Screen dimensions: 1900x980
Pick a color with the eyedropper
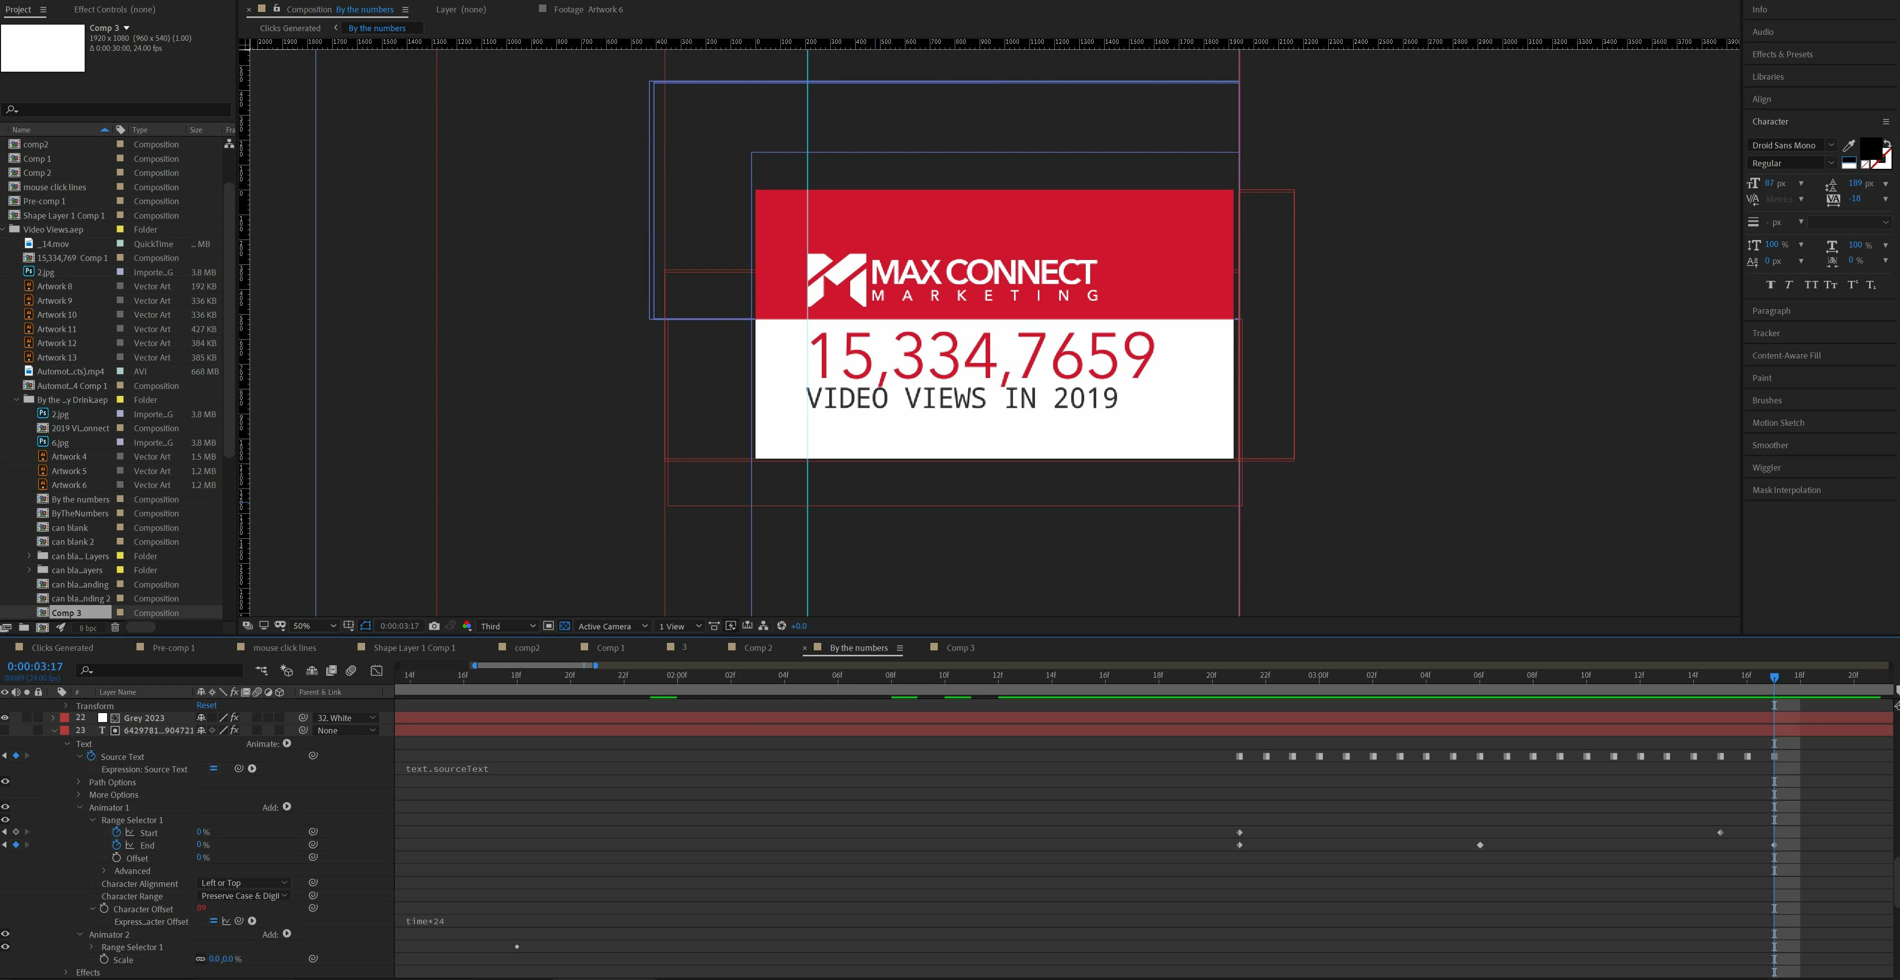[1848, 145]
